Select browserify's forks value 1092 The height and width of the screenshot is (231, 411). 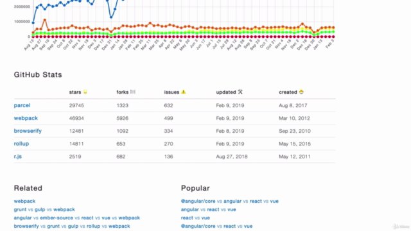(123, 131)
